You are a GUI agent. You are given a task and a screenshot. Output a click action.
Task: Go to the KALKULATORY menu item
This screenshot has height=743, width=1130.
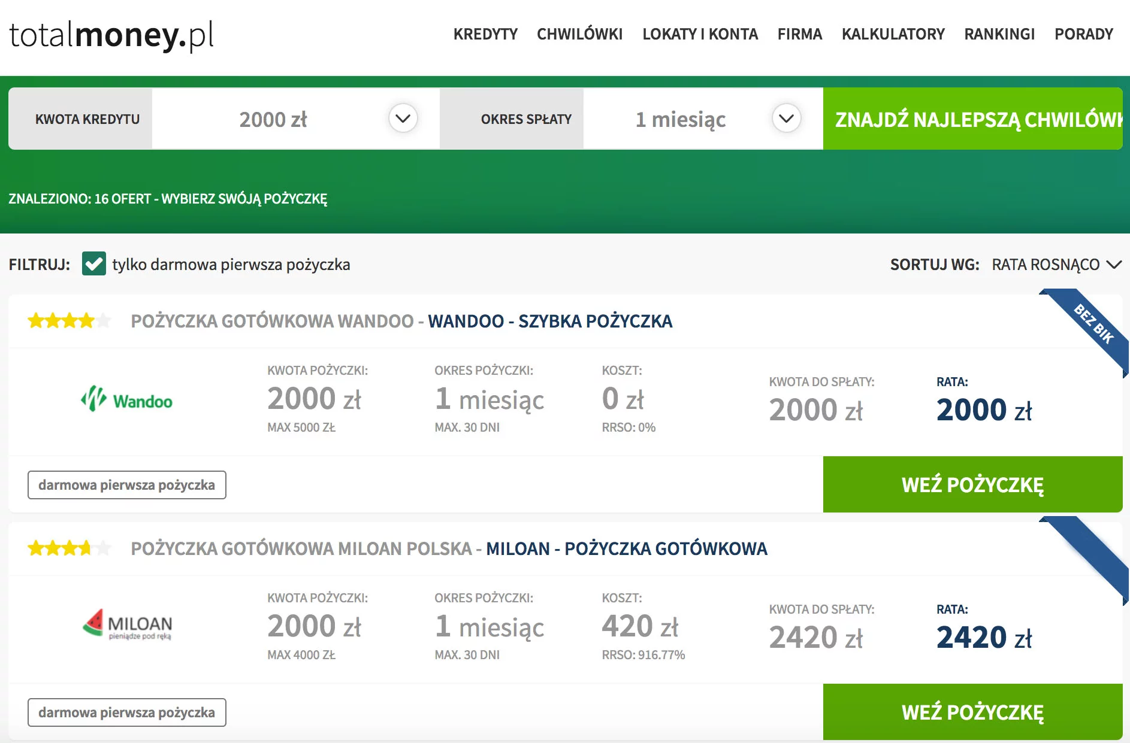[x=893, y=34]
